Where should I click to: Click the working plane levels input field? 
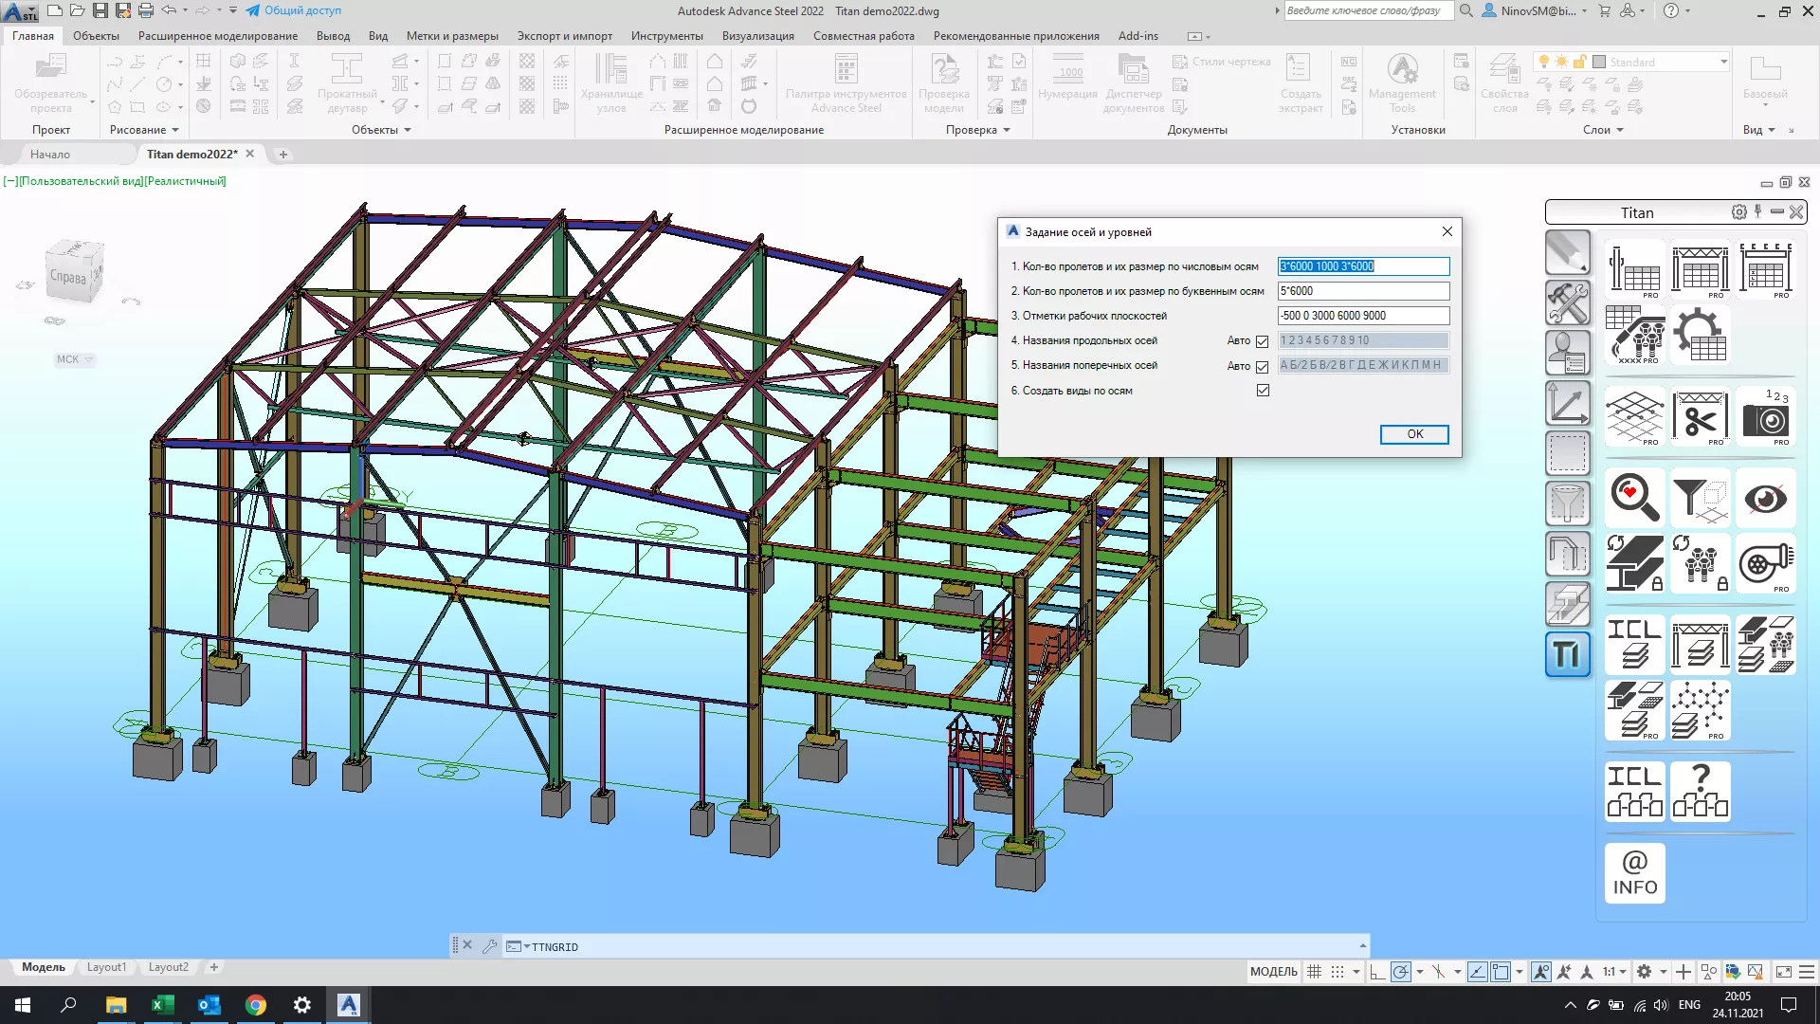pos(1362,316)
